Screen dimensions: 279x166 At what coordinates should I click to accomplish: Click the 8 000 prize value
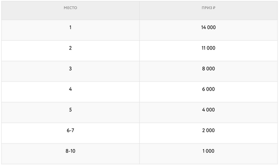[x=208, y=69]
